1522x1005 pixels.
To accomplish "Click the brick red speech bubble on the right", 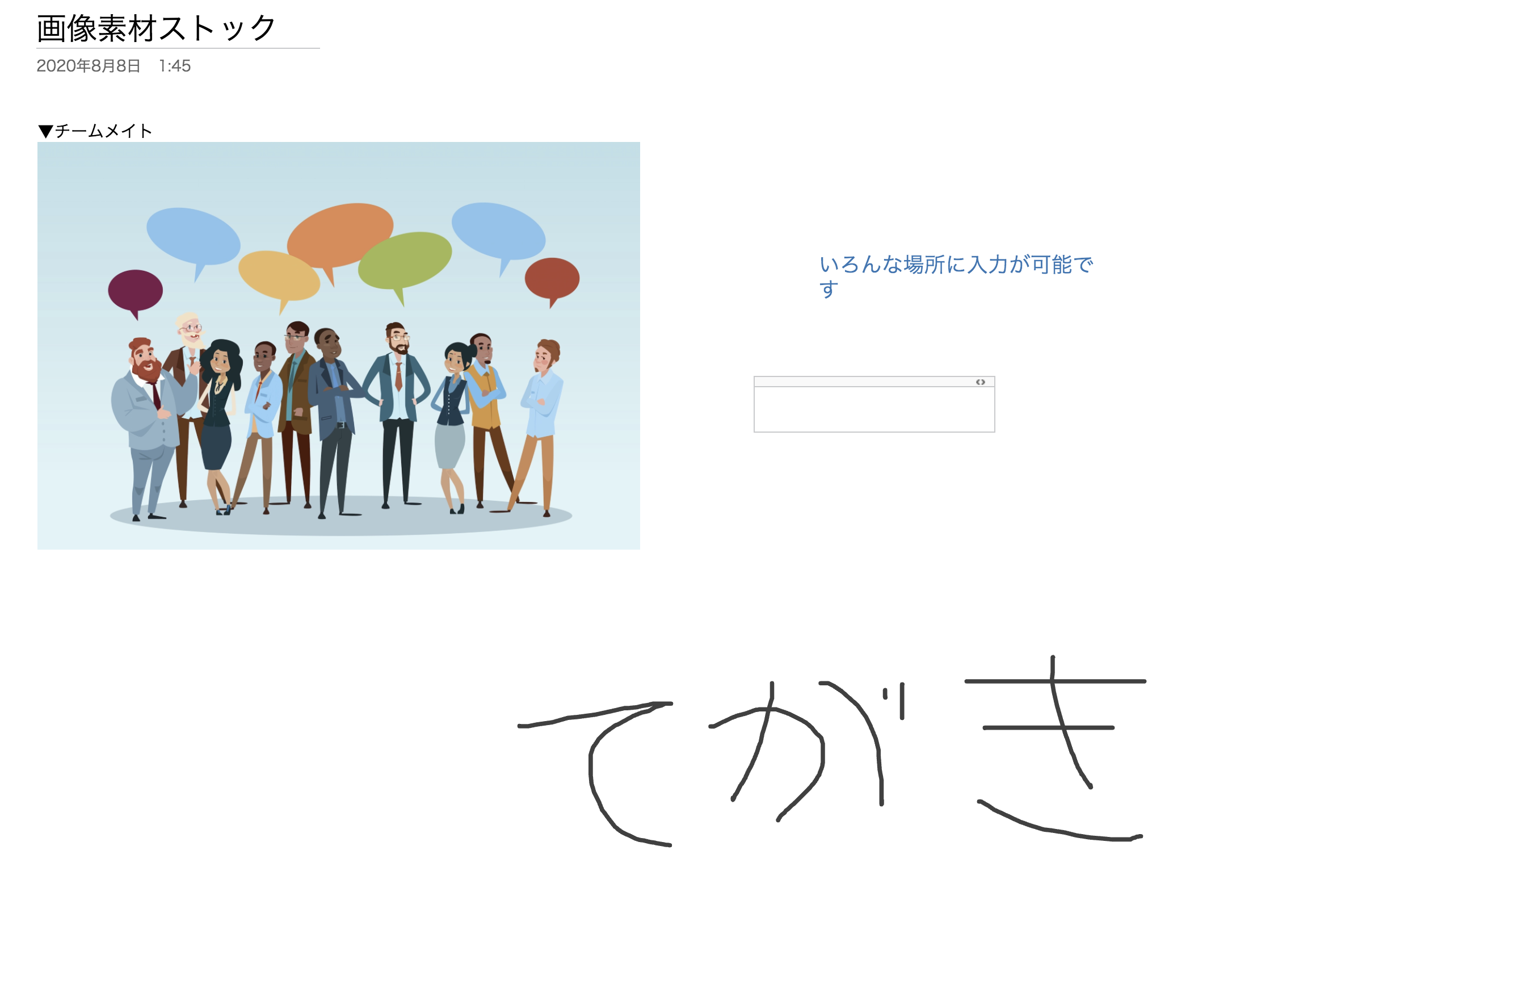I will click(552, 280).
